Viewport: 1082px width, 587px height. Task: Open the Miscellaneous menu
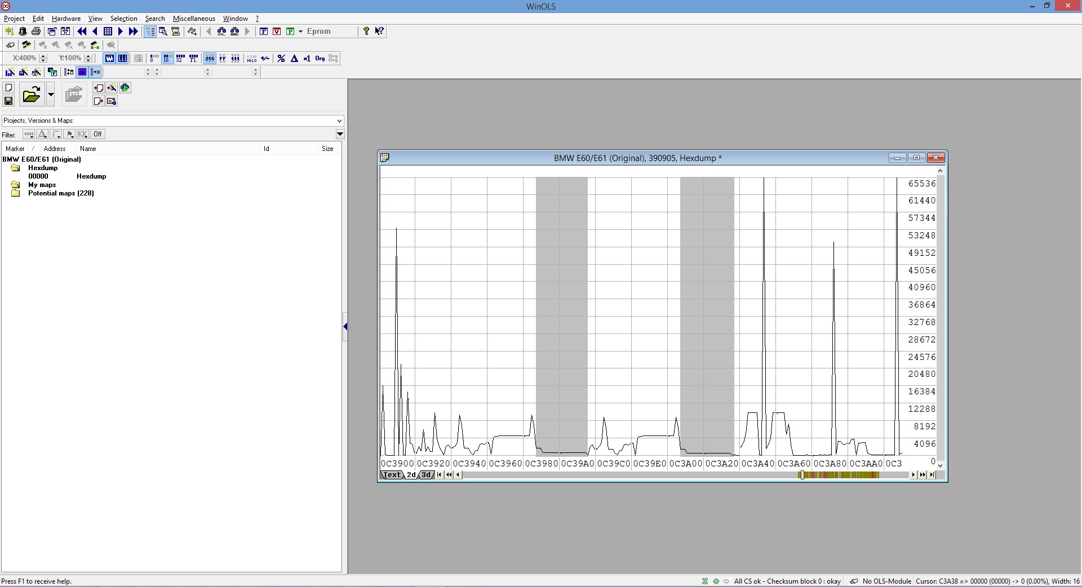194,19
